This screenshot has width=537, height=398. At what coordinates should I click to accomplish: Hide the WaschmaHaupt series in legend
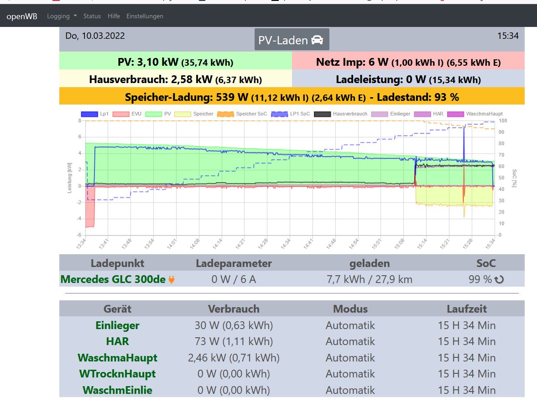click(x=475, y=114)
